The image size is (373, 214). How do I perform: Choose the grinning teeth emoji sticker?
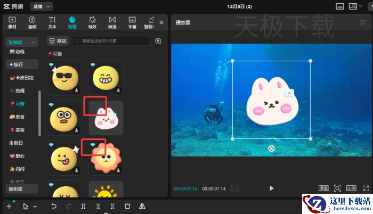(x=106, y=78)
